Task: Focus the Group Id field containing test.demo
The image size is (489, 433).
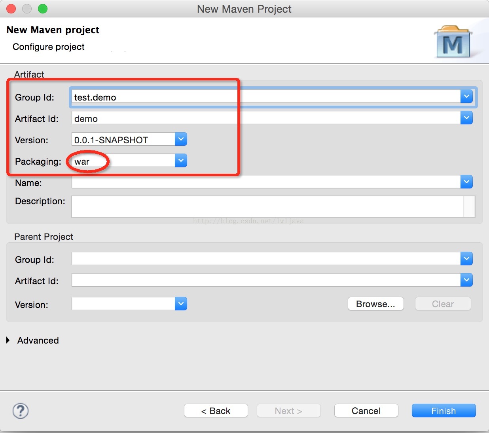Action: pyautogui.click(x=266, y=97)
